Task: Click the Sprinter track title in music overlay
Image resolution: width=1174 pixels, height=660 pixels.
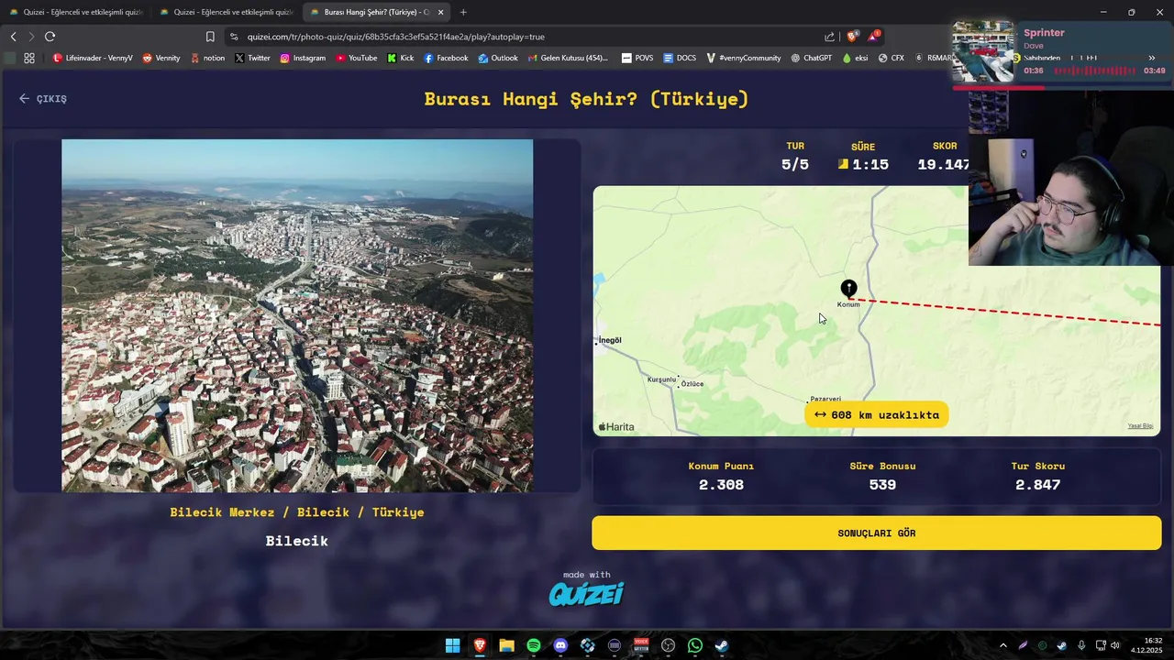Action: tap(1044, 33)
